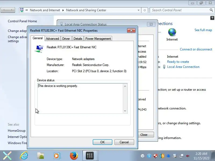This screenshot has height=161, width=215.
Task: Click the network adapter icon in General tab
Action: click(39, 49)
